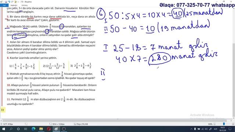Click the Redo arrow in title bar
The height and width of the screenshot is (132, 235).
pos(12,2)
